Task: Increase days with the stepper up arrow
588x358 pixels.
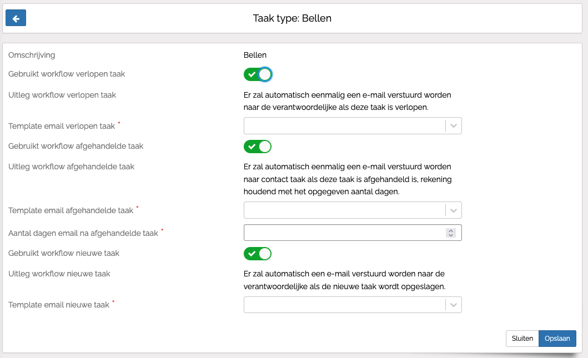Action: click(x=451, y=230)
